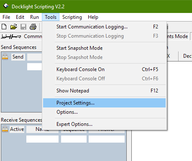
Task: Close the open Tools menu
Action: click(x=51, y=17)
